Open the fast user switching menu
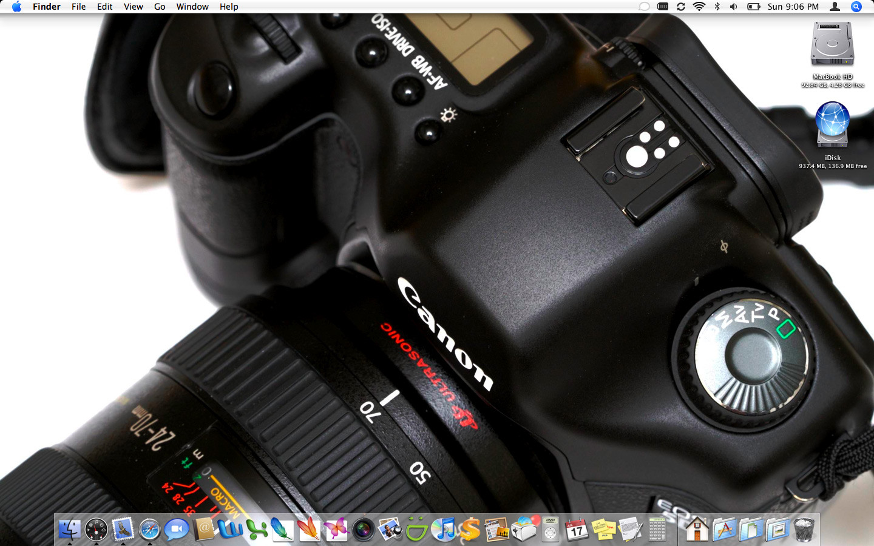This screenshot has width=874, height=546. pos(835,7)
